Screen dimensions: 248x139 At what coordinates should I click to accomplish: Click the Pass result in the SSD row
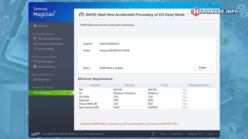click(x=185, y=90)
